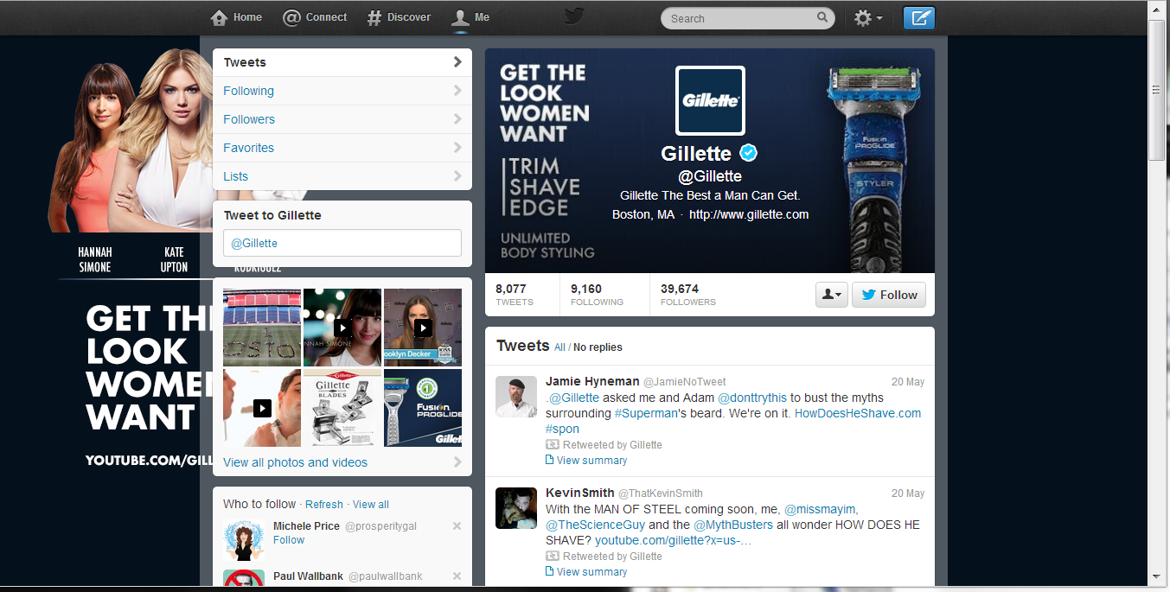
Task: Click the verified badge next to Gillette
Action: coord(749,153)
